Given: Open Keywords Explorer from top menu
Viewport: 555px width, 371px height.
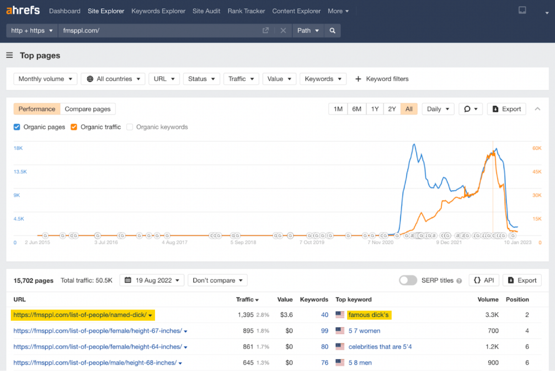Looking at the screenshot, I should pos(158,11).
